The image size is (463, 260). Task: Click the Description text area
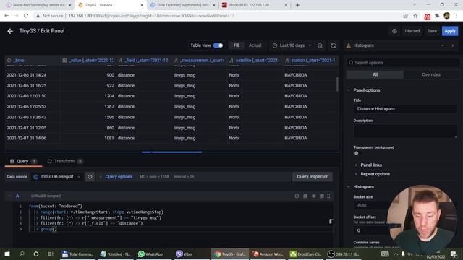(405, 131)
